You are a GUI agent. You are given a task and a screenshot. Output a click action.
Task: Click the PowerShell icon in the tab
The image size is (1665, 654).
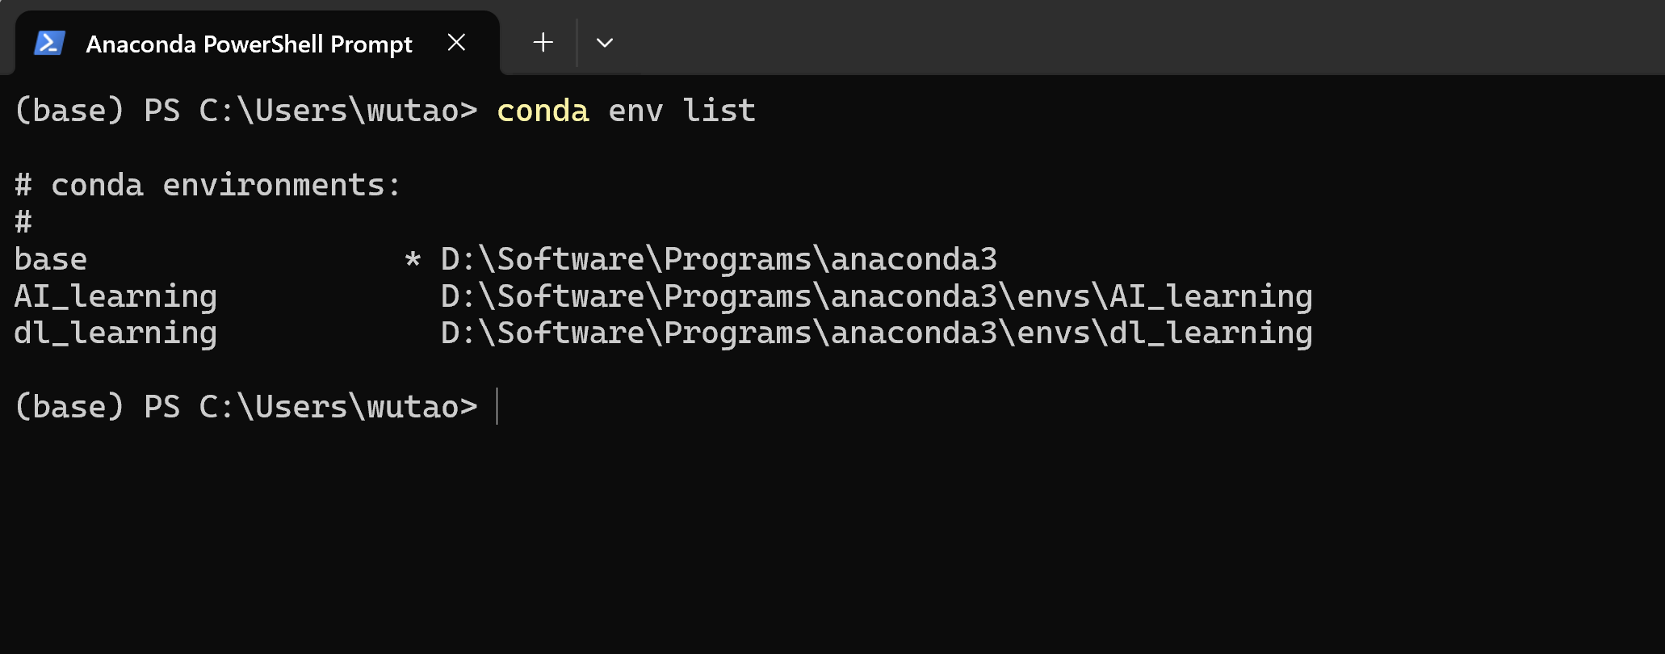tap(49, 44)
